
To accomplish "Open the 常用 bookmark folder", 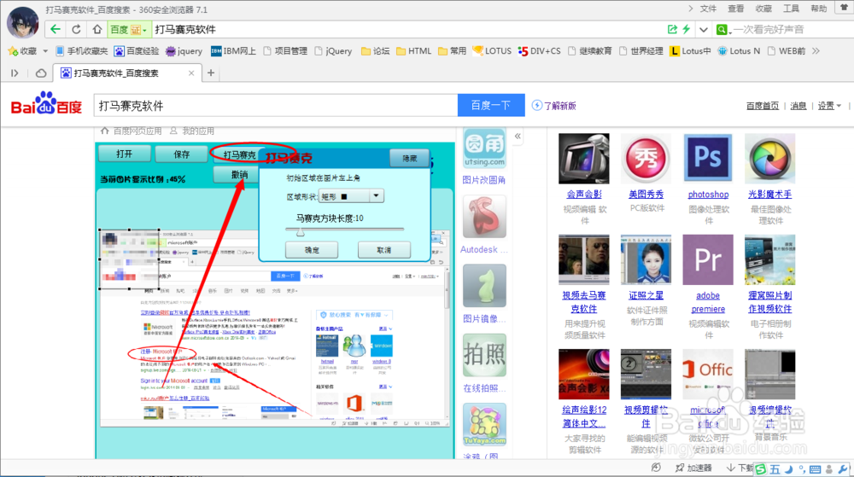I will (x=452, y=51).
